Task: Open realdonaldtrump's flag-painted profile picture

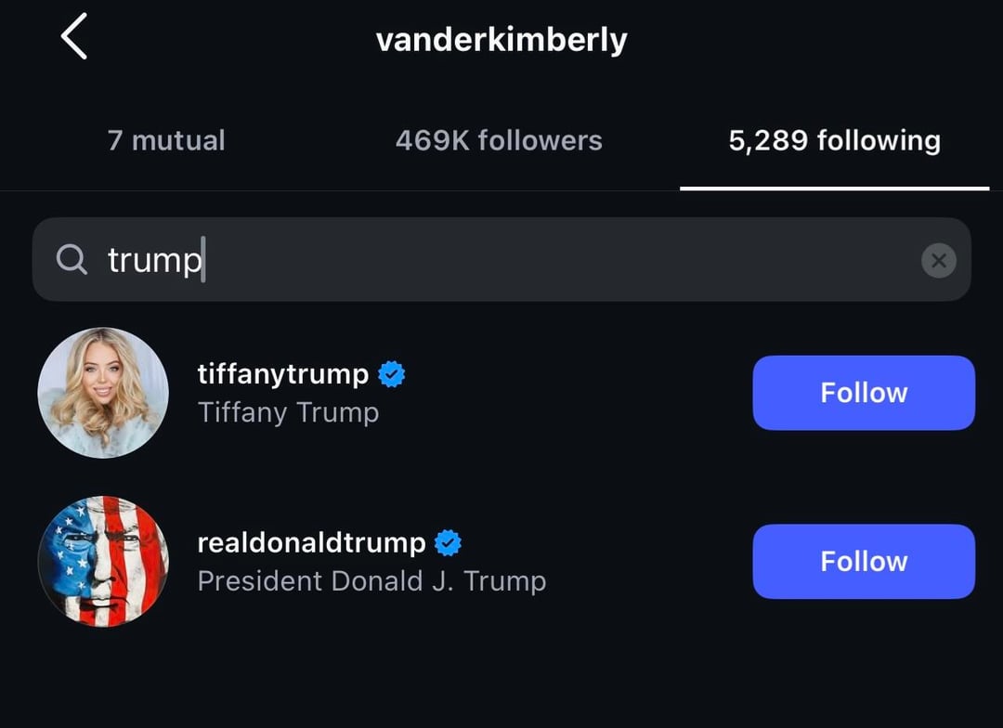Action: (103, 561)
